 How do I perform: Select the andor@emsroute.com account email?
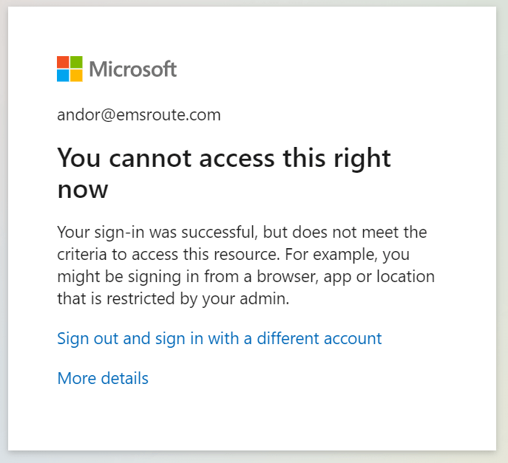(139, 115)
